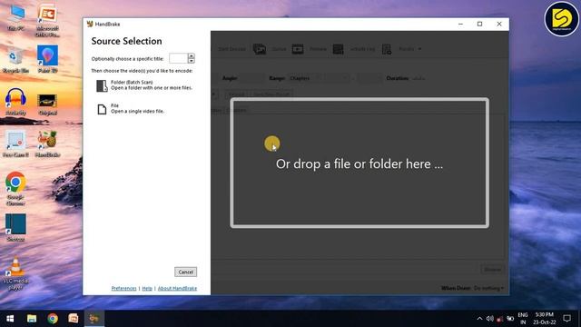Viewport: 581px width, 327px height.
Task: Launch Audacity desktop shortcut
Action: tap(16, 102)
